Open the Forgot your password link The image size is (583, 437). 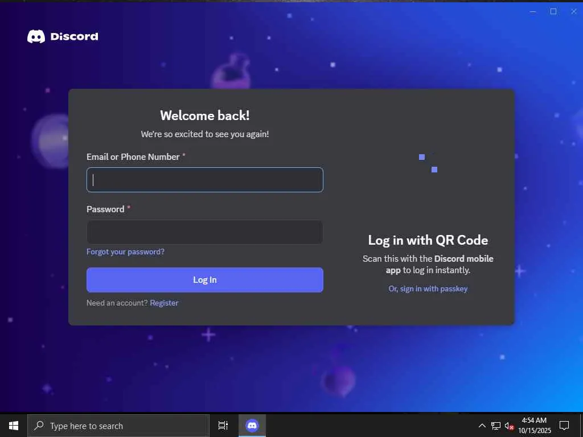(x=125, y=252)
